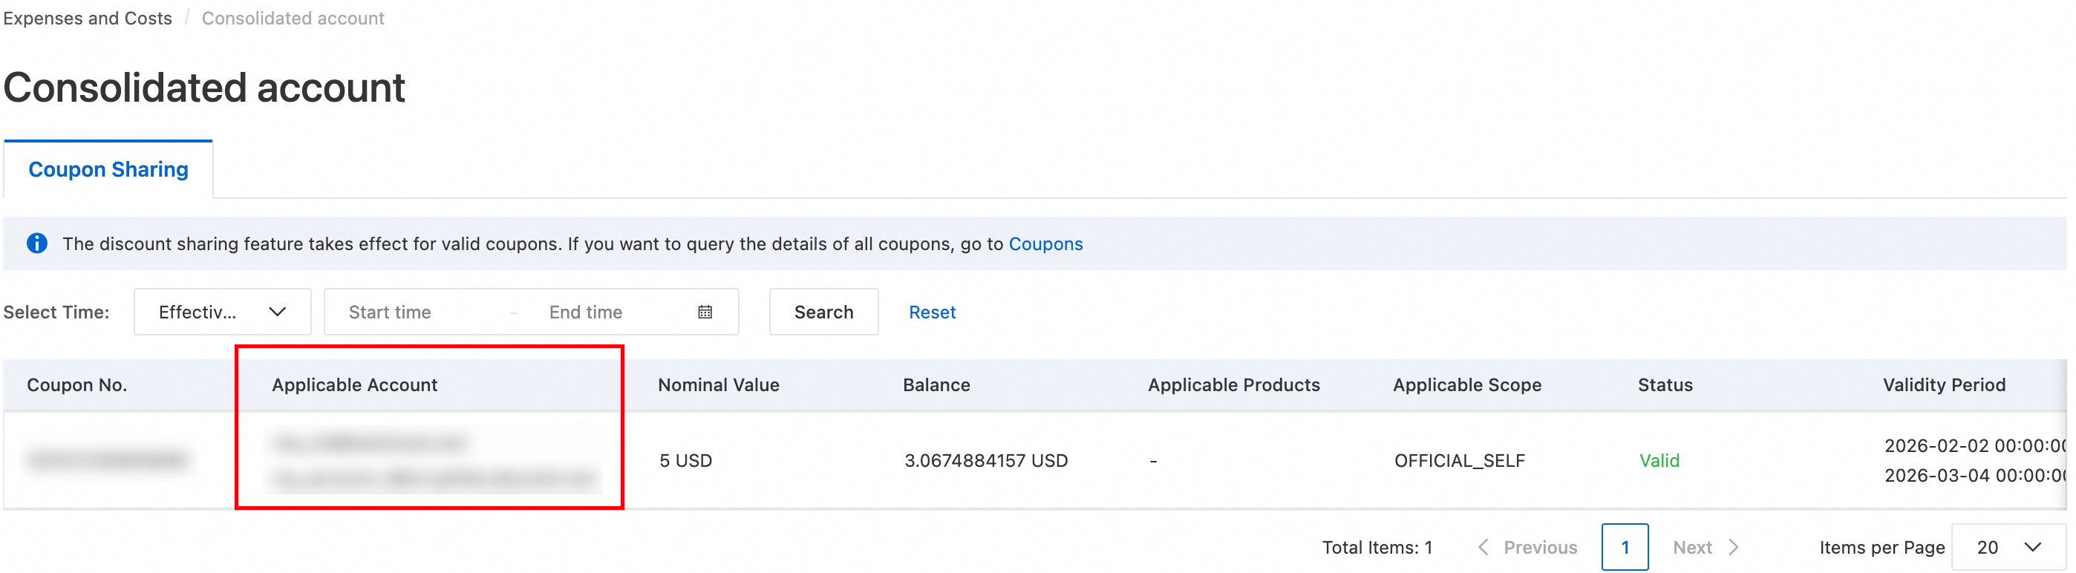Click the Previous page arrow icon
Viewport: 2076px width, 573px height.
(x=1483, y=547)
